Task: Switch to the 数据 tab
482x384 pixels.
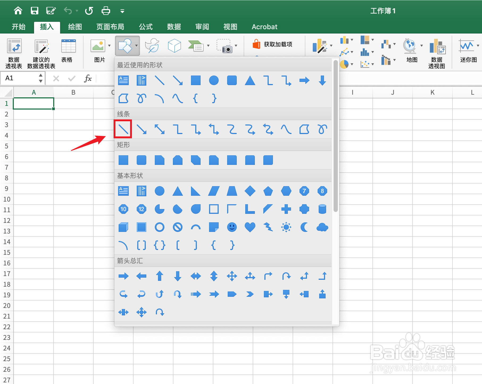Action: (174, 27)
